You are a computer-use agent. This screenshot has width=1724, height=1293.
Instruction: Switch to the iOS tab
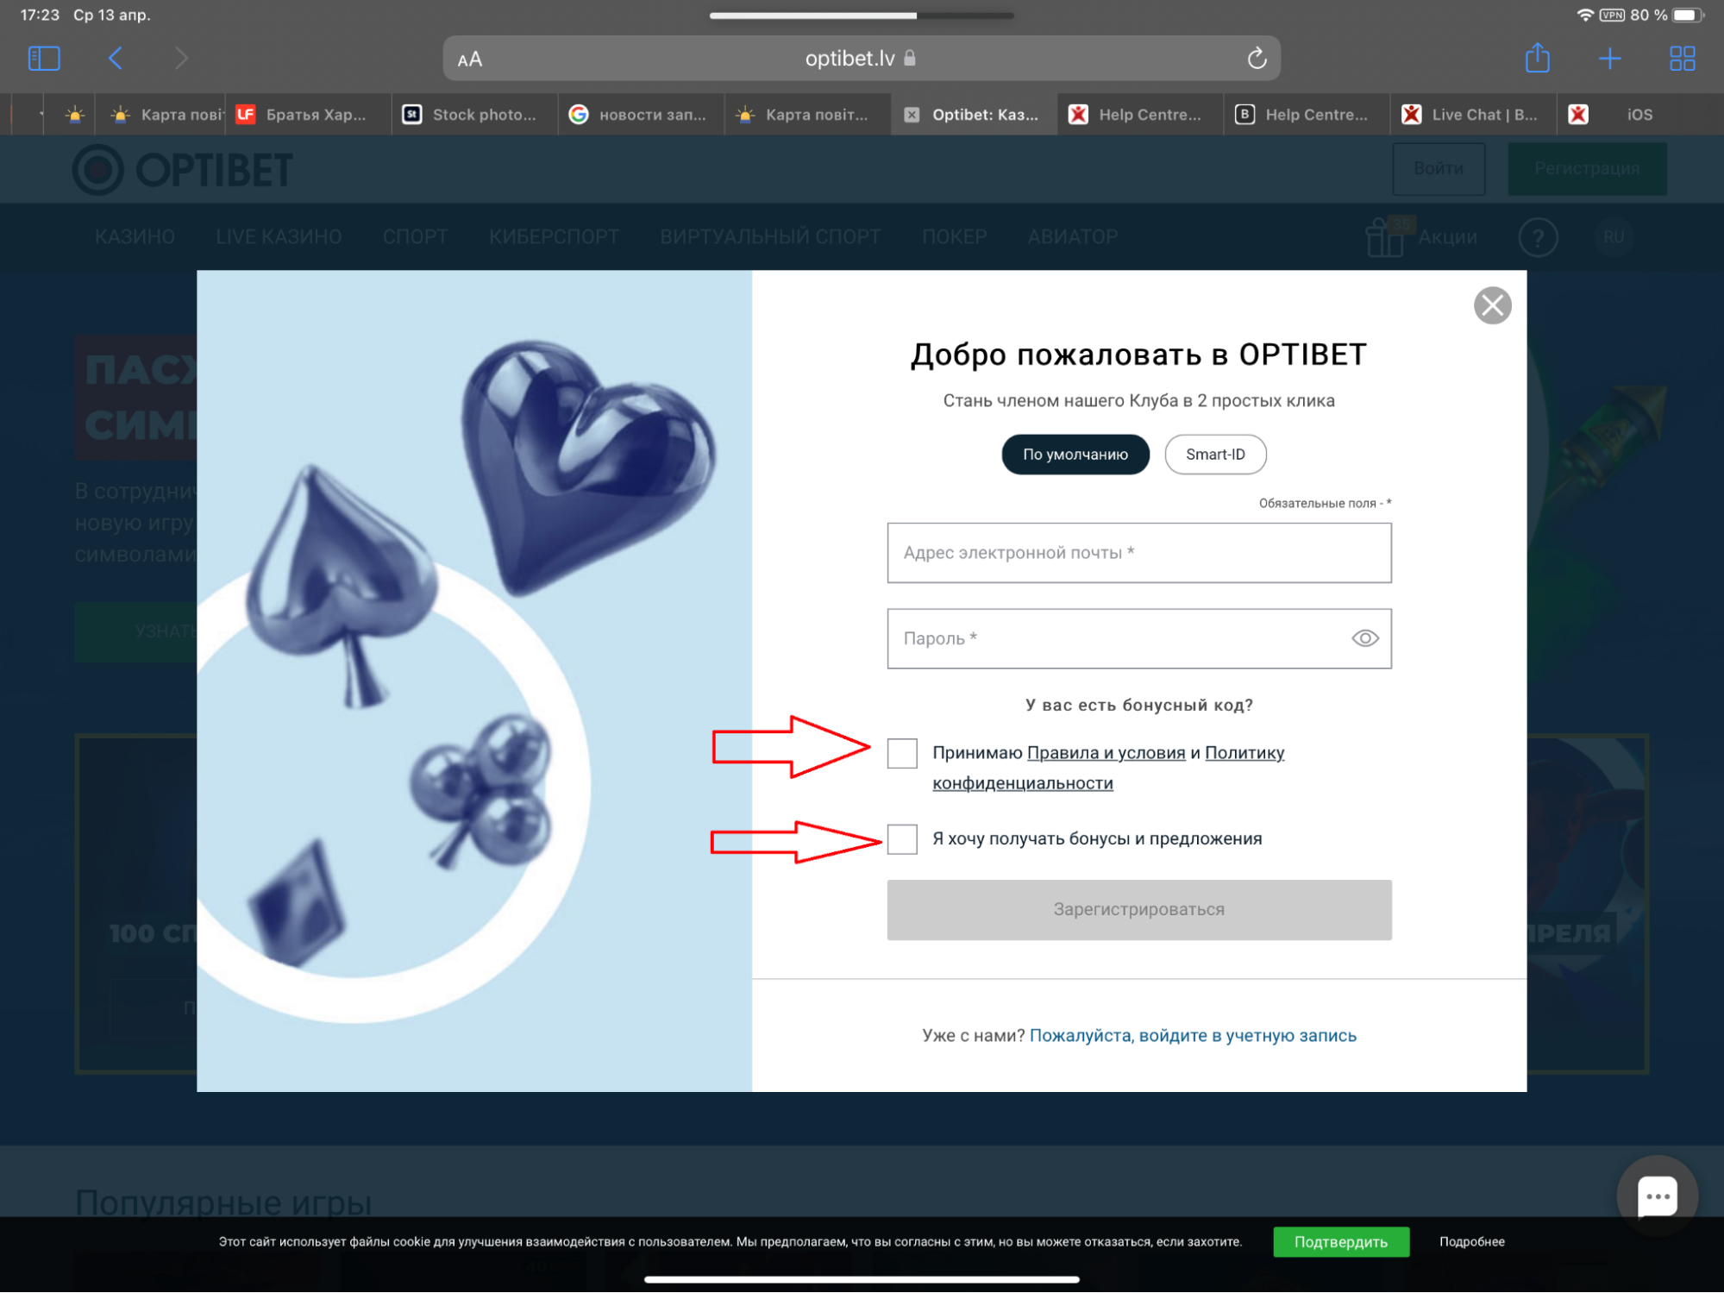[1639, 115]
